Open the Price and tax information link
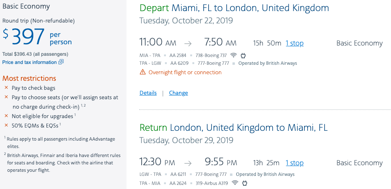This screenshot has height=189, width=391. click(30, 62)
